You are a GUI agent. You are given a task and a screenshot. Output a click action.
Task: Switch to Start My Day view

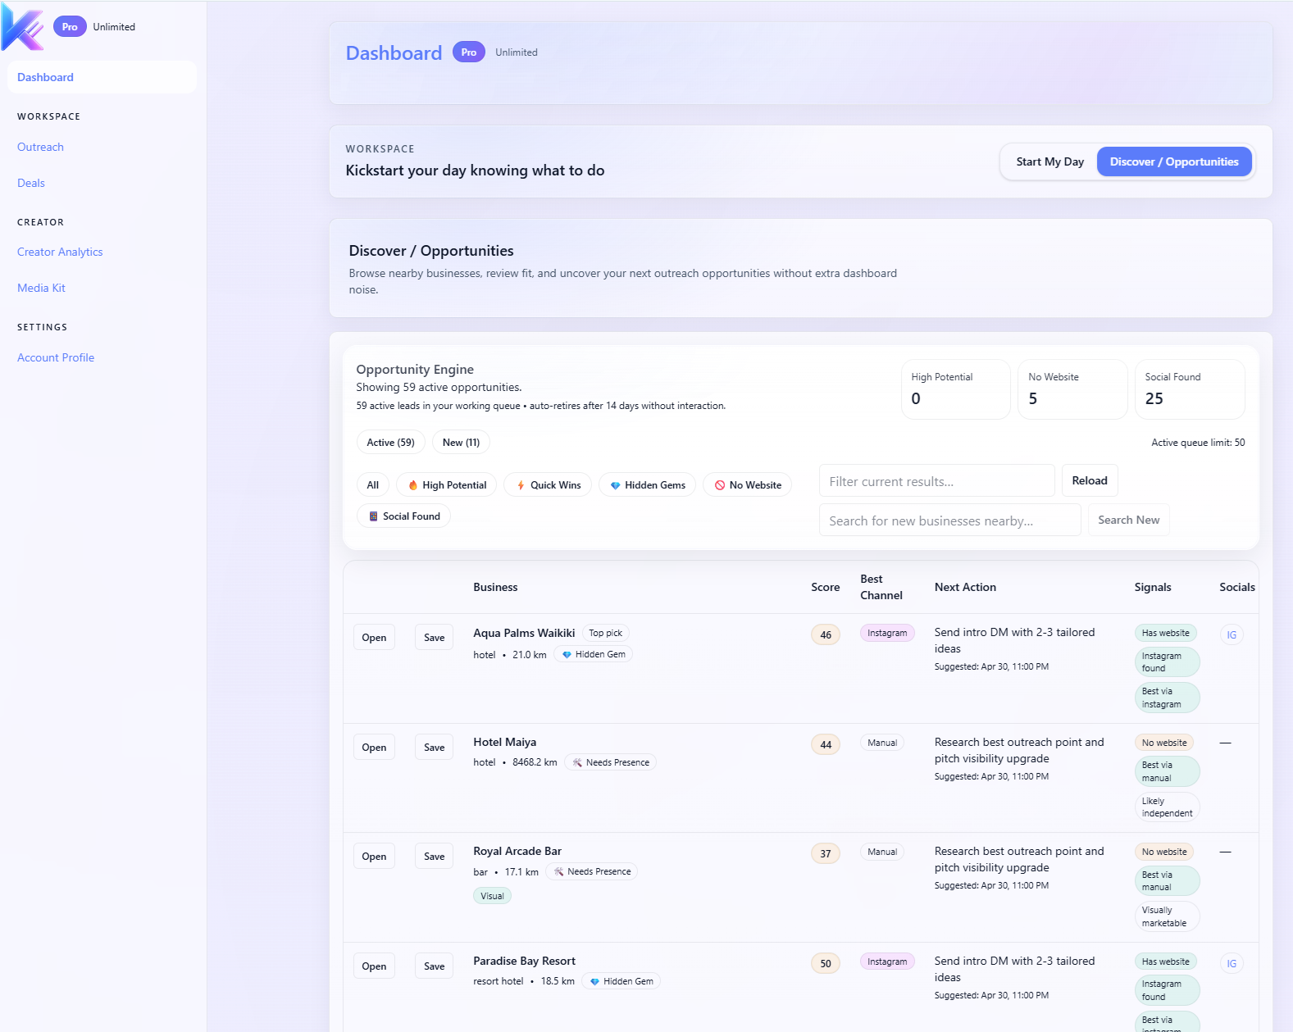[1049, 162]
